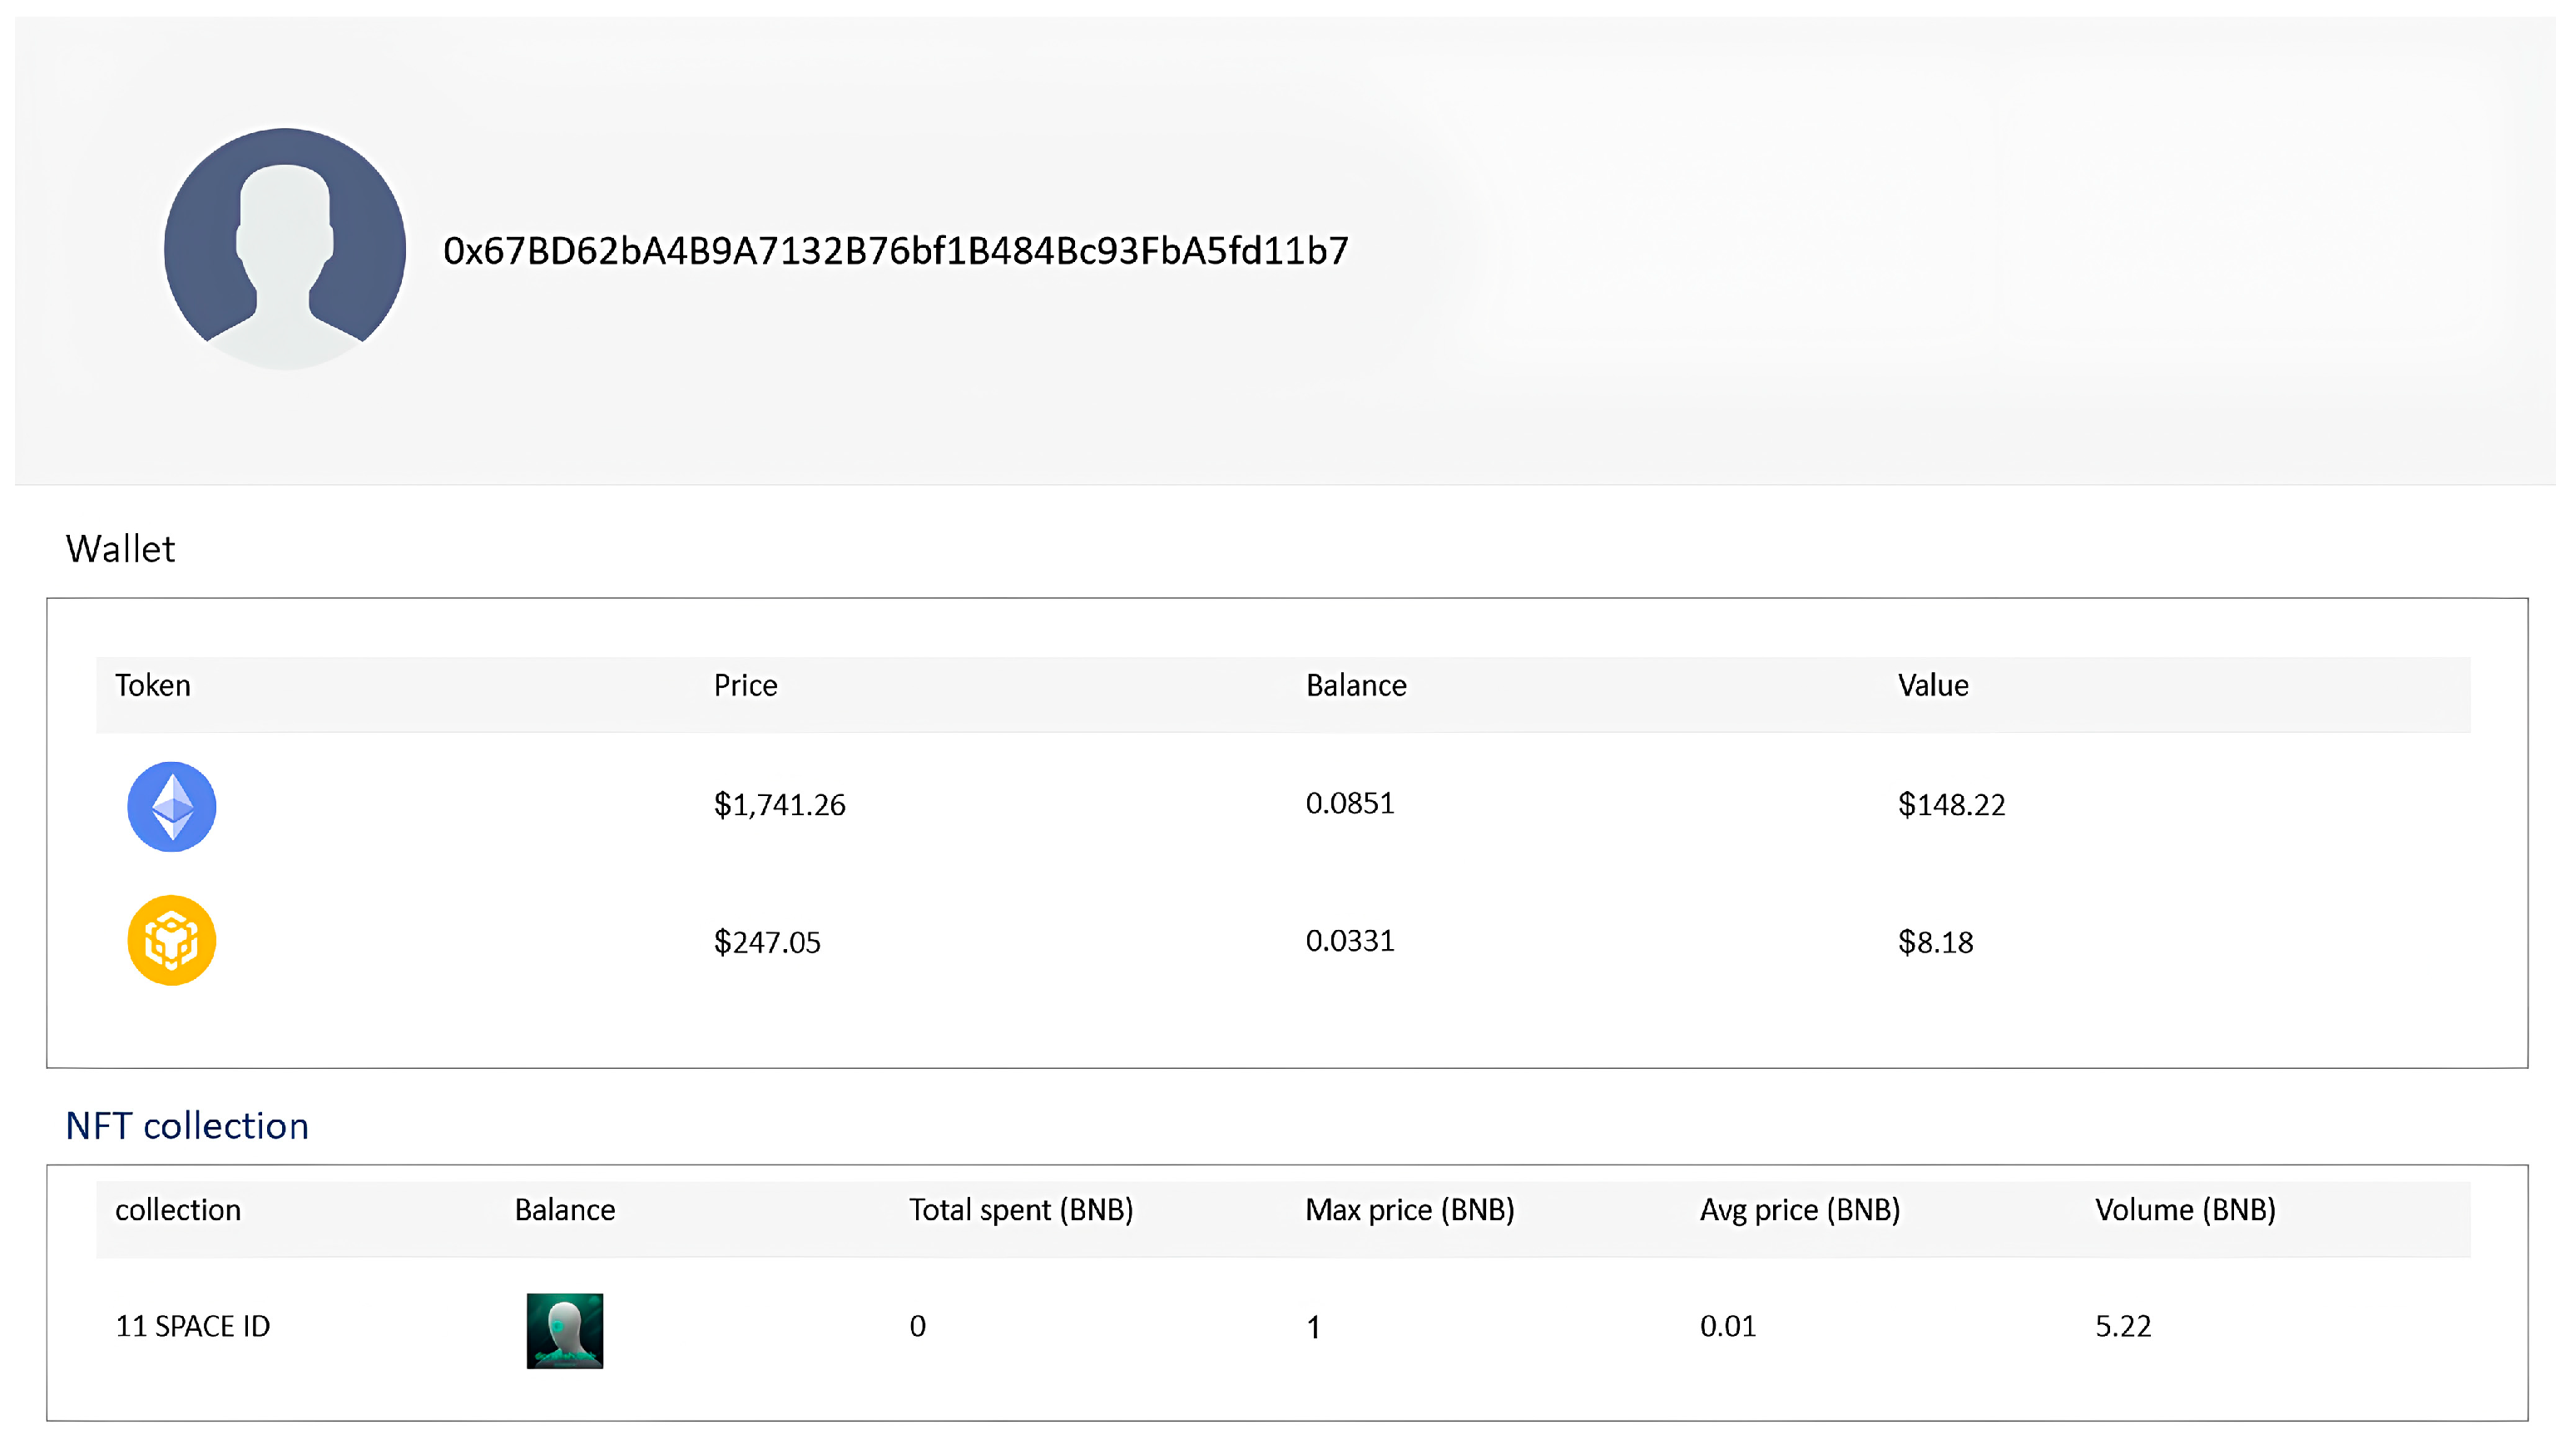This screenshot has height=1439, width=2576.
Task: Click the max price value 1
Action: [x=1314, y=1328]
